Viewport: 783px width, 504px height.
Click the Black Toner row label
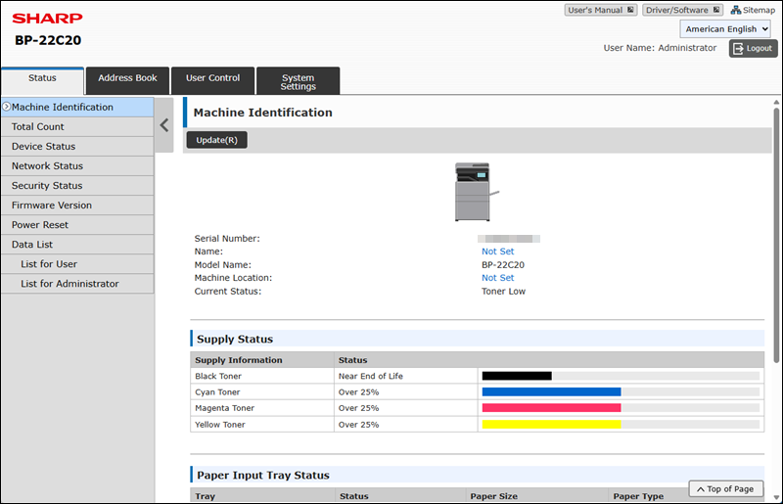218,376
